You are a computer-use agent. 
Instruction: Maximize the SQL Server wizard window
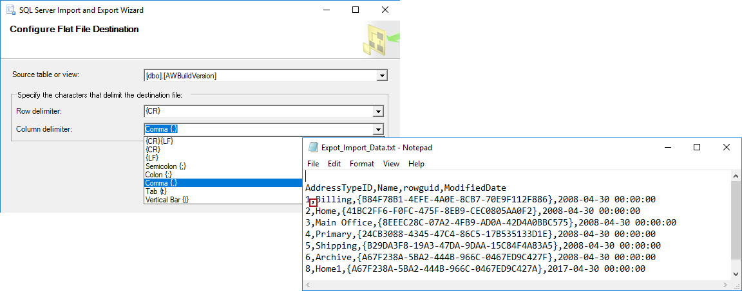(356, 10)
